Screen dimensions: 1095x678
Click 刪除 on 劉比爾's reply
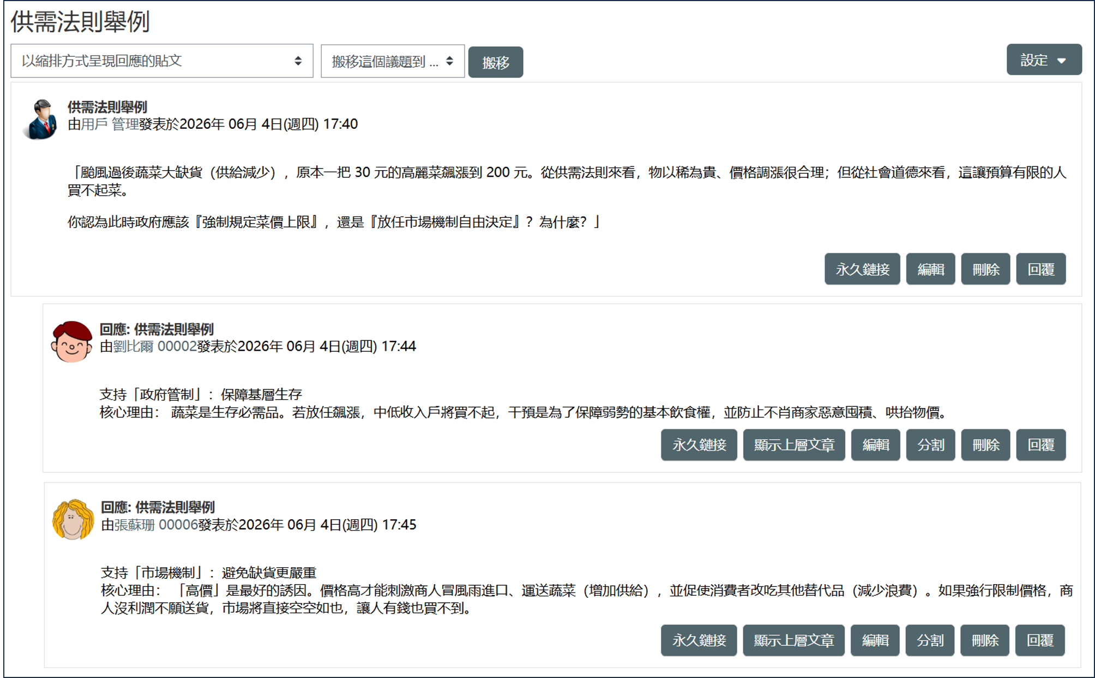[985, 445]
